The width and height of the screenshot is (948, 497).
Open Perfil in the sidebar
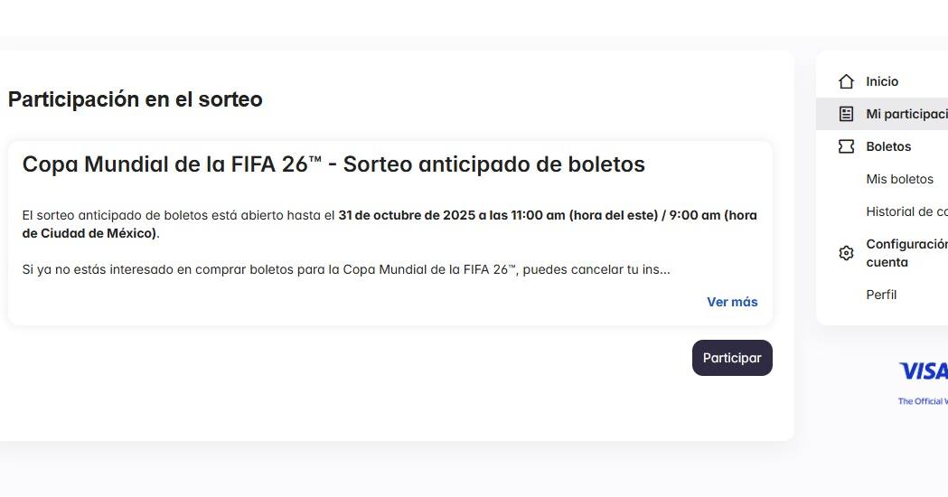click(881, 295)
